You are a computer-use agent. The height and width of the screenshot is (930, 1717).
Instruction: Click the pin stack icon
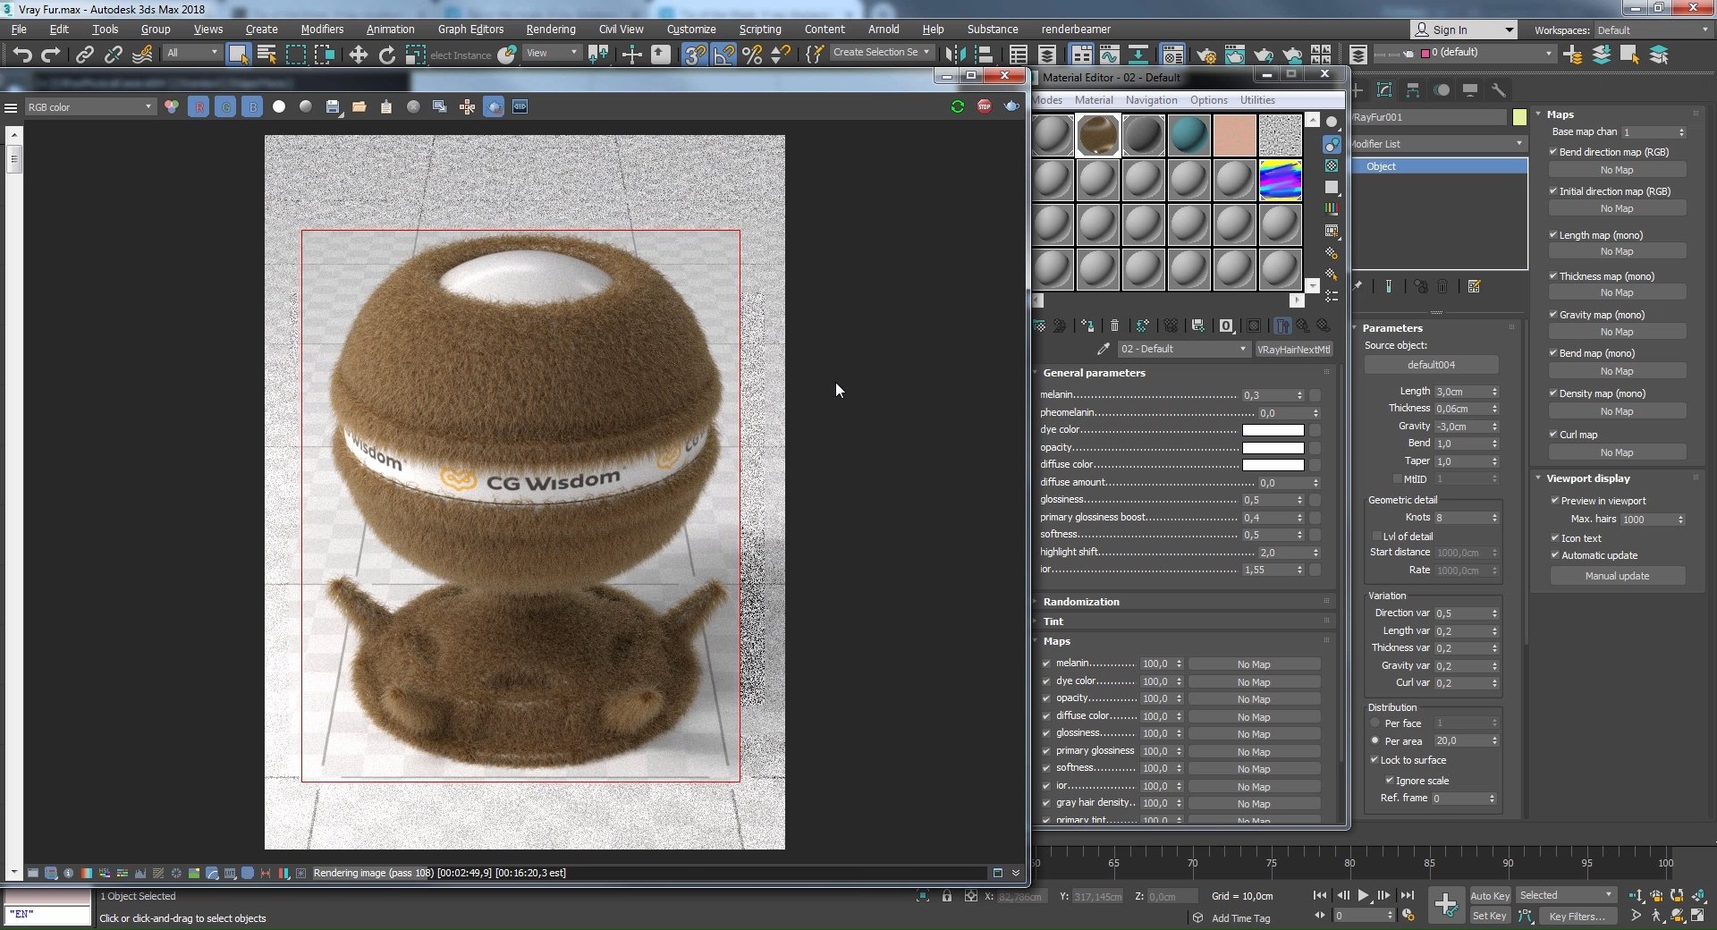1358,286
